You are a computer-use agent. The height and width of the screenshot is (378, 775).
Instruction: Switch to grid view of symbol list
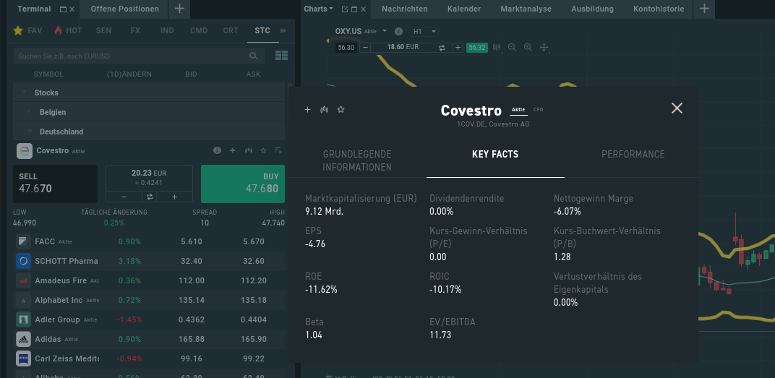(281, 56)
